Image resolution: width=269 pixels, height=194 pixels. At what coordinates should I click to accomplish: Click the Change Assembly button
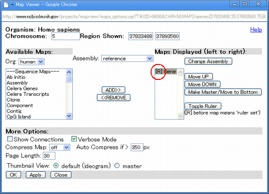pos(208,62)
